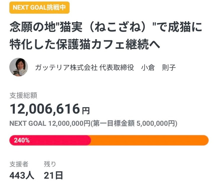Open the 443人 supporter count
This screenshot has width=218, height=183.
coord(22,175)
